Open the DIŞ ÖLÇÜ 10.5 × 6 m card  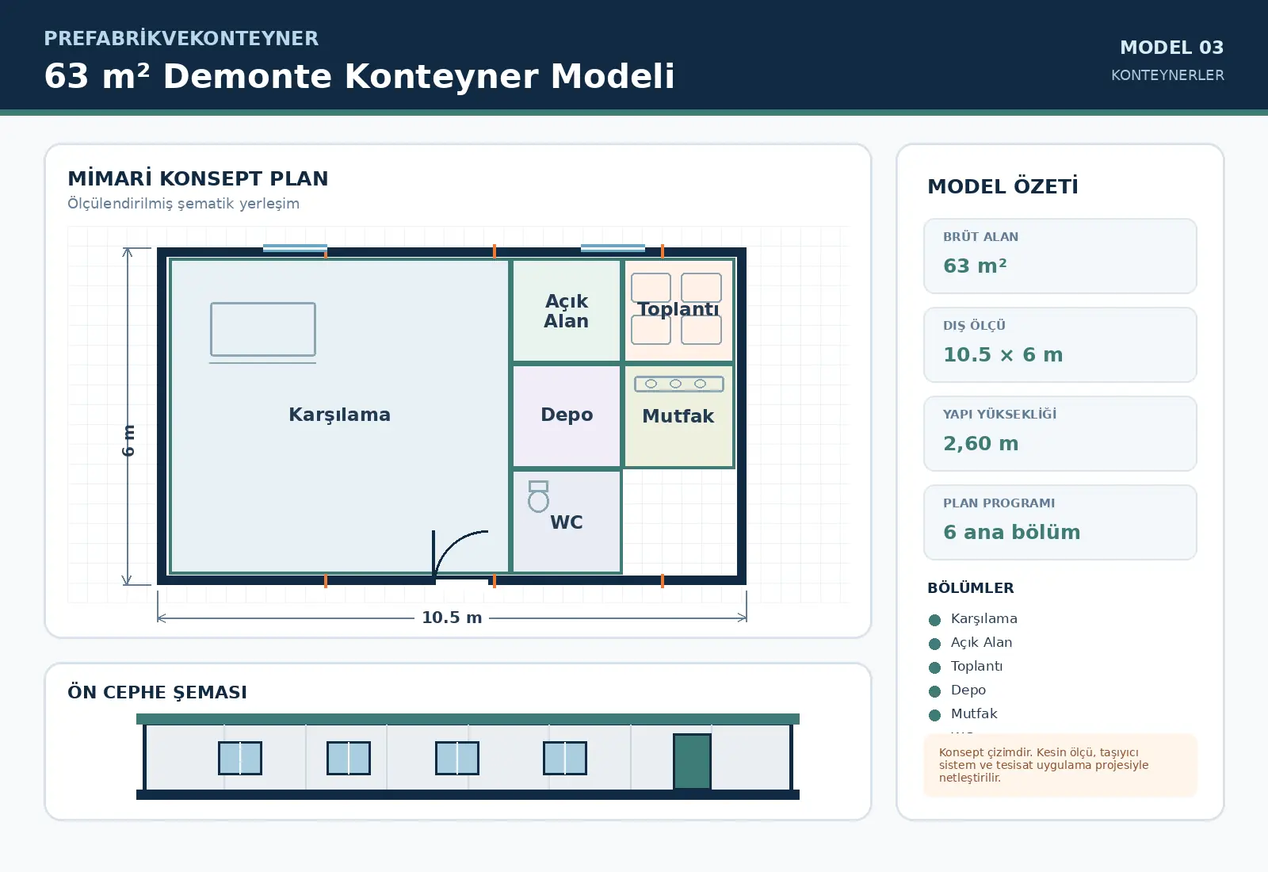[1060, 345]
